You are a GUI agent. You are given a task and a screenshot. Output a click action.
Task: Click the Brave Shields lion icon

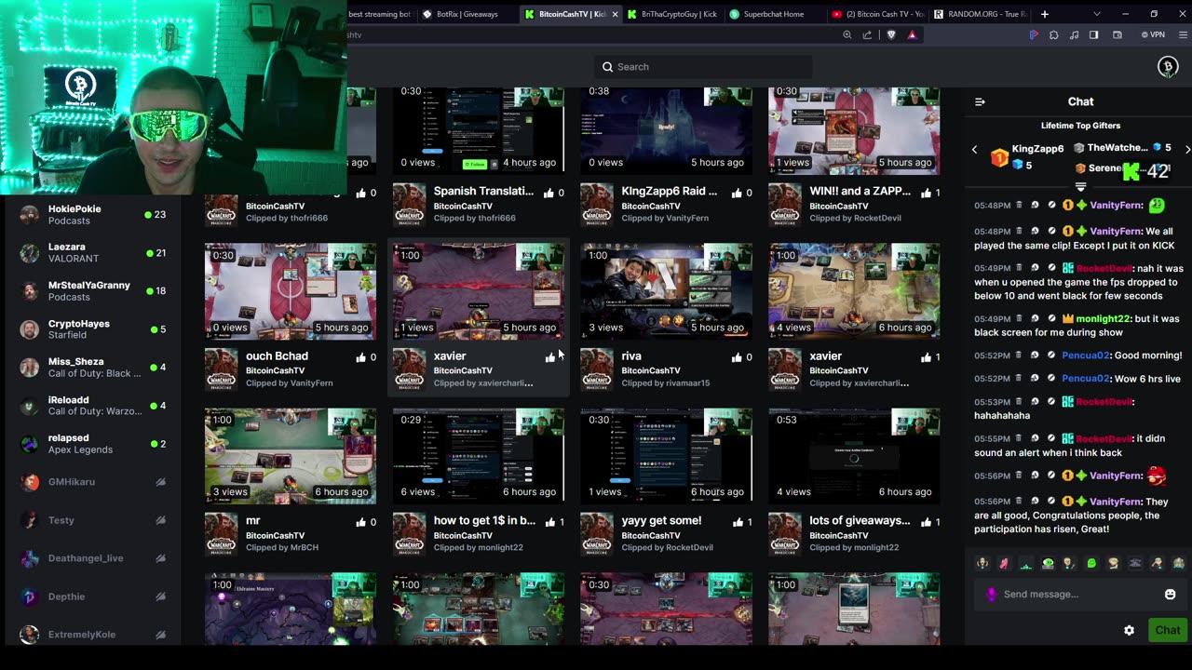pyautogui.click(x=891, y=34)
